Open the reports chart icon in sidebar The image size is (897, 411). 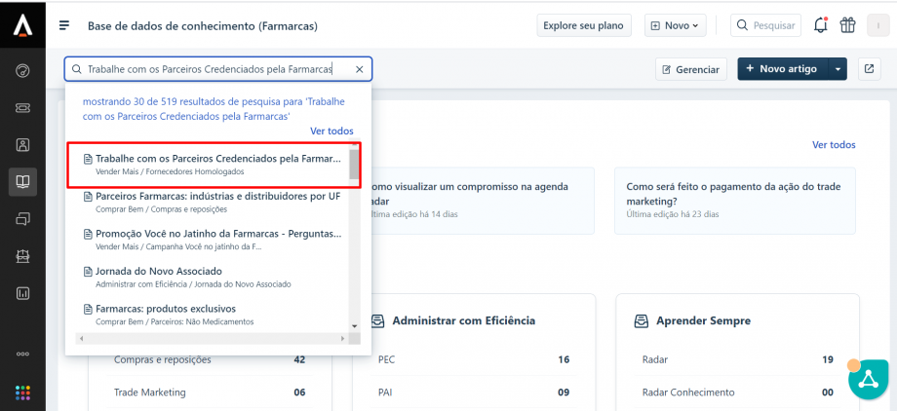pos(22,292)
